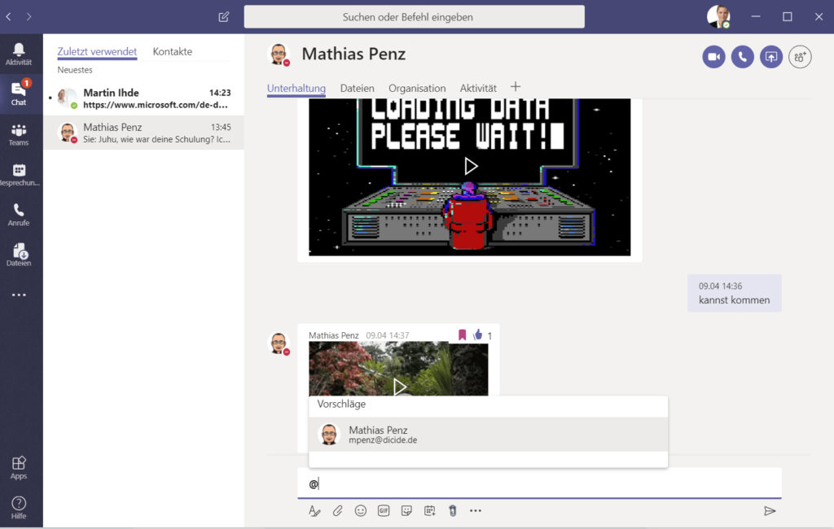Open the Aktivität tab in chat header

pyautogui.click(x=478, y=88)
